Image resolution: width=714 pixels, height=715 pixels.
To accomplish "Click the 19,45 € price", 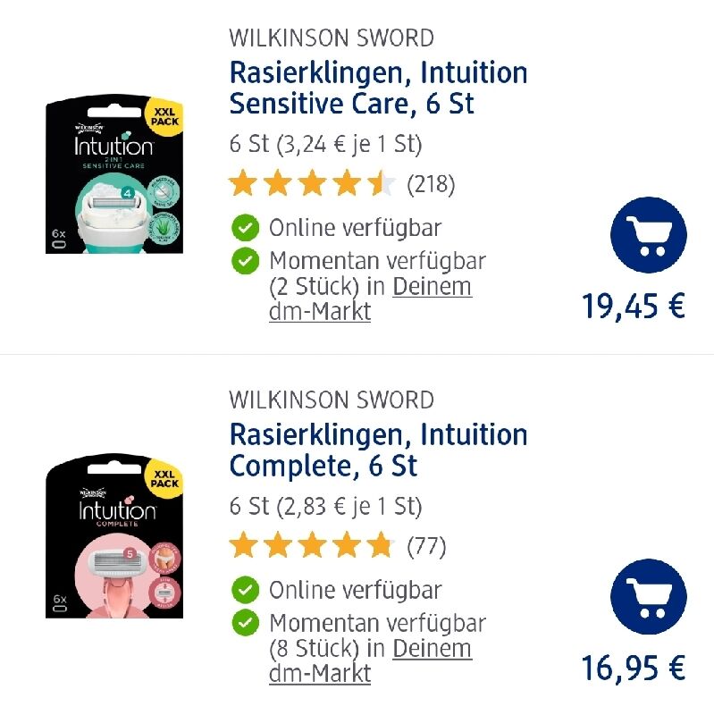I will pyautogui.click(x=634, y=306).
